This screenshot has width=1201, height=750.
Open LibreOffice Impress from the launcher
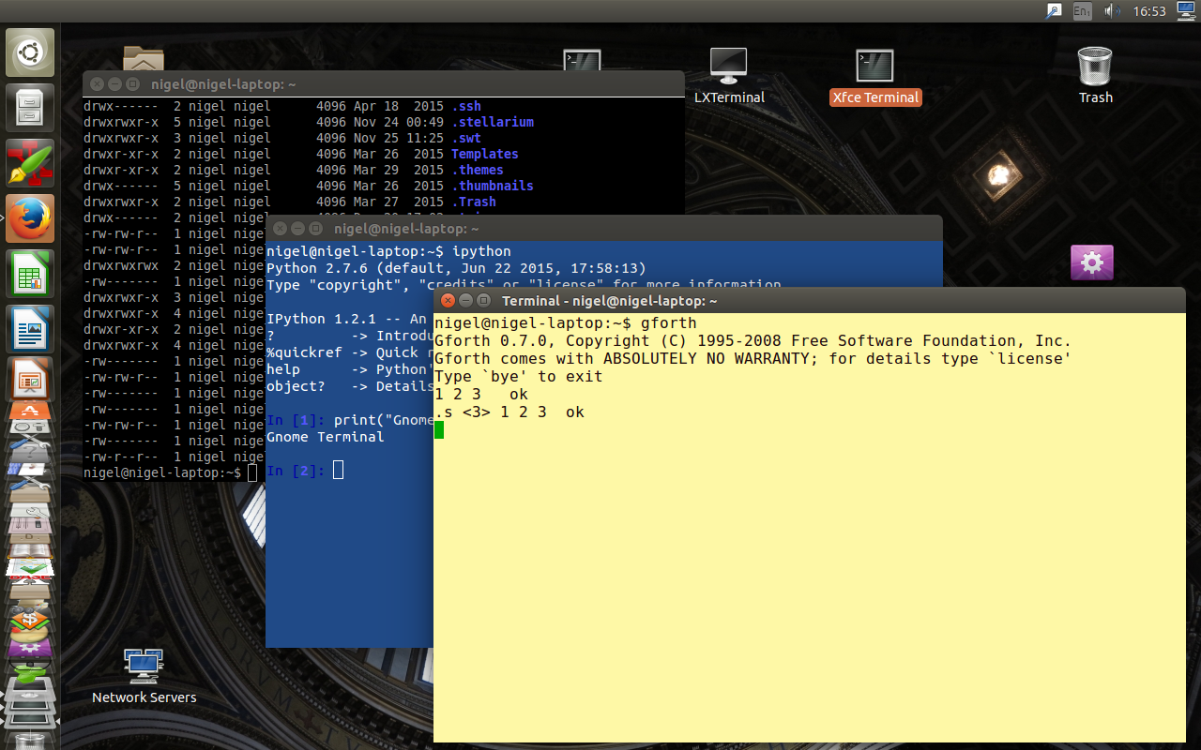click(x=31, y=380)
